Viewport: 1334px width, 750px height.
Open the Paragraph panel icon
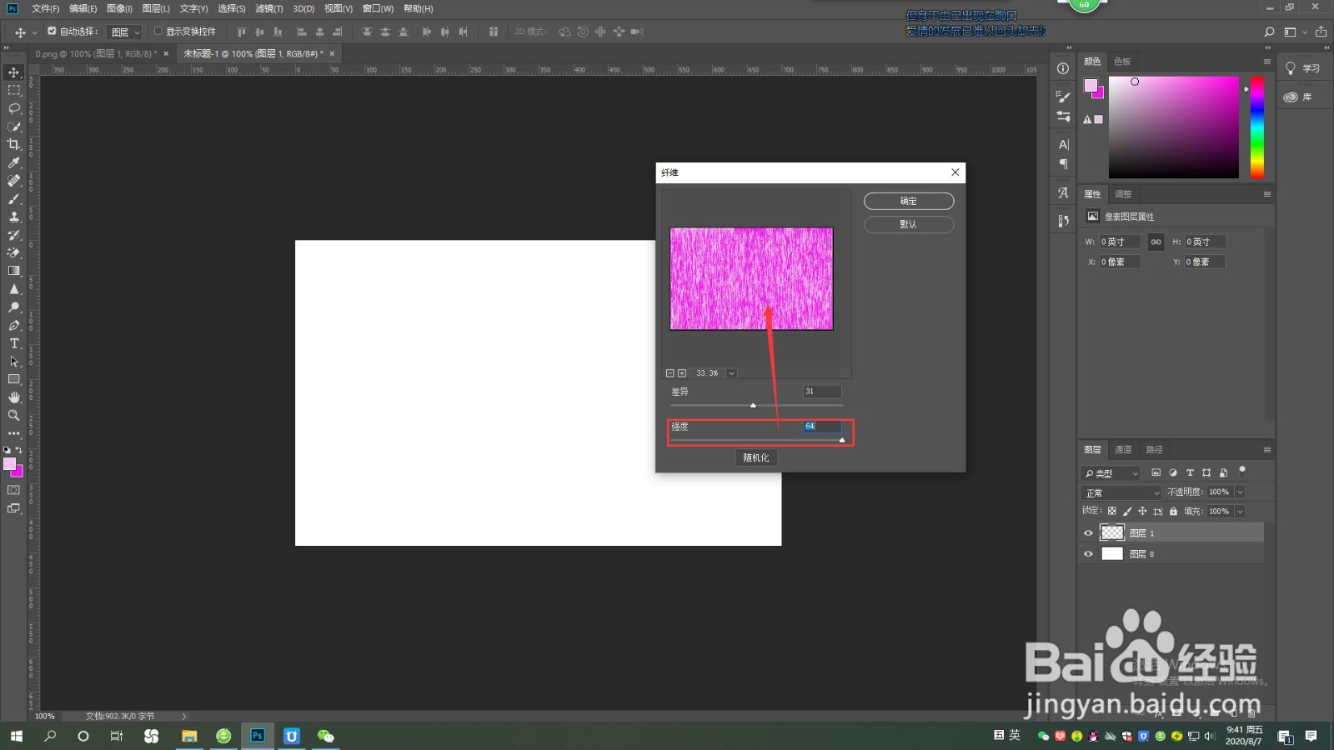(x=1063, y=164)
